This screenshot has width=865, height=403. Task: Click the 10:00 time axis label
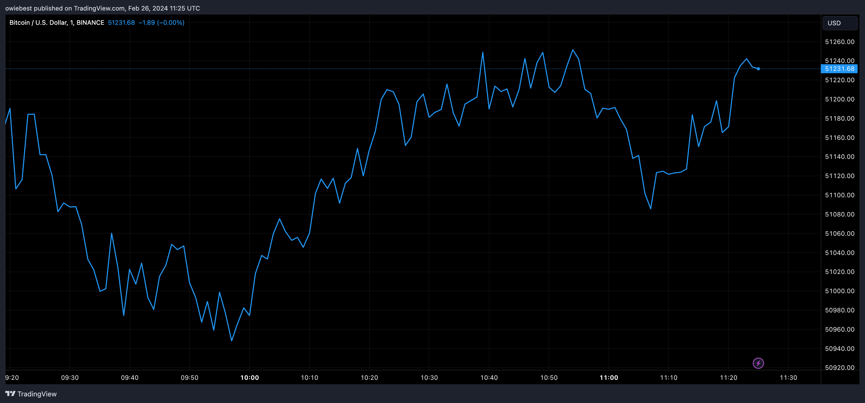tap(250, 377)
